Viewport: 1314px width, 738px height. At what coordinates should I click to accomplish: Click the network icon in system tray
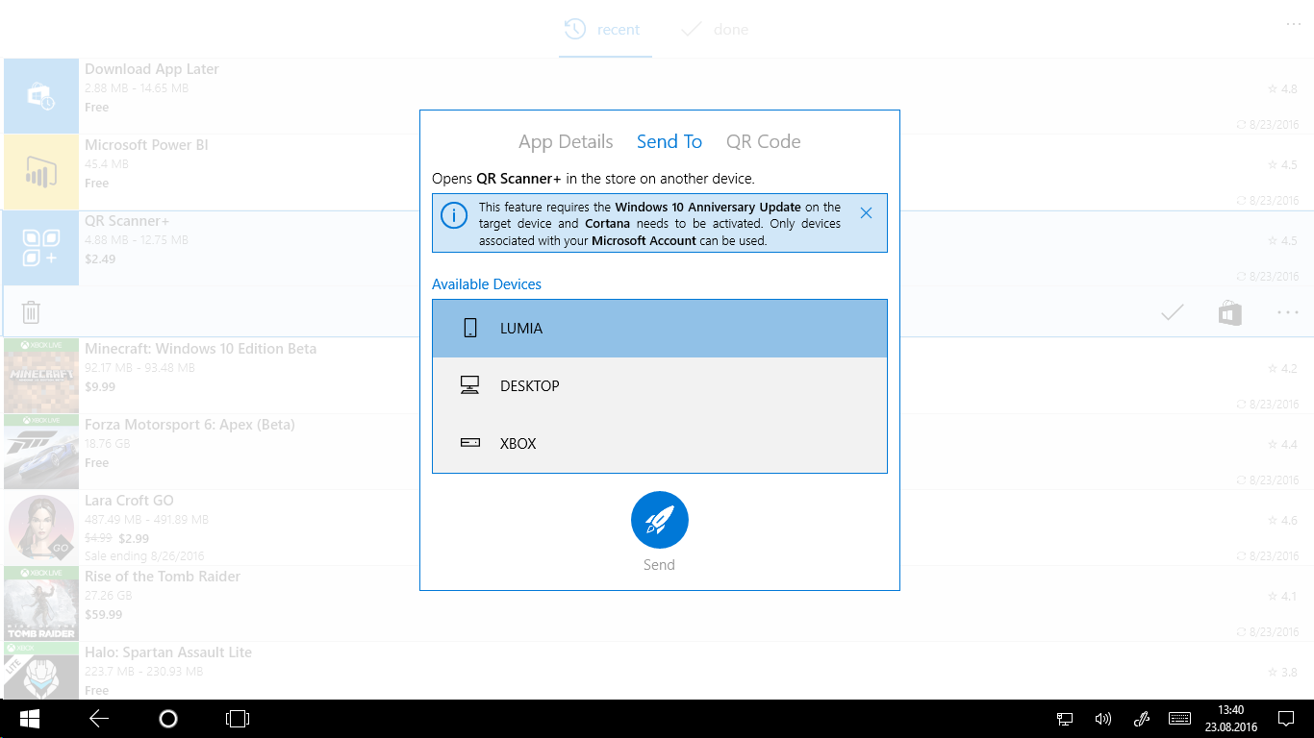click(1065, 719)
